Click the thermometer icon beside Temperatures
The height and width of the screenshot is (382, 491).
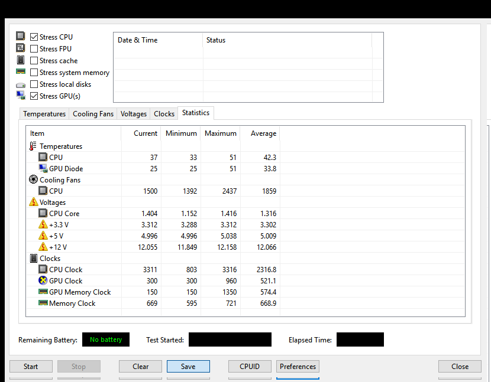[33, 146]
